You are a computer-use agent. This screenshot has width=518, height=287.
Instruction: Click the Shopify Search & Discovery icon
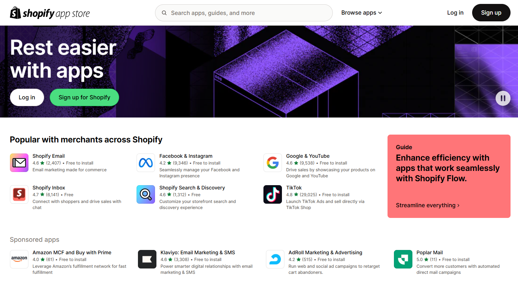click(146, 194)
